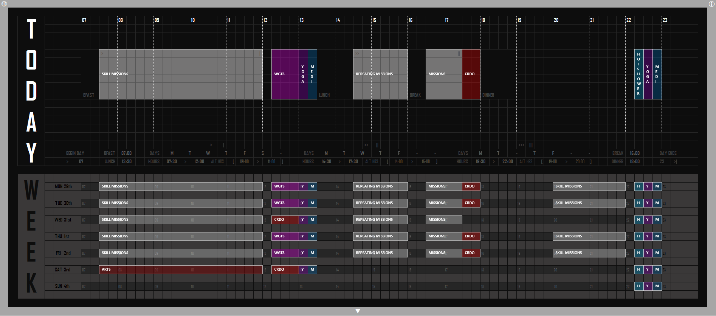Image resolution: width=716 pixels, height=316 pixels.
Task: Click the triple-chevron marker above the third DAYS row
Action: 521,145
